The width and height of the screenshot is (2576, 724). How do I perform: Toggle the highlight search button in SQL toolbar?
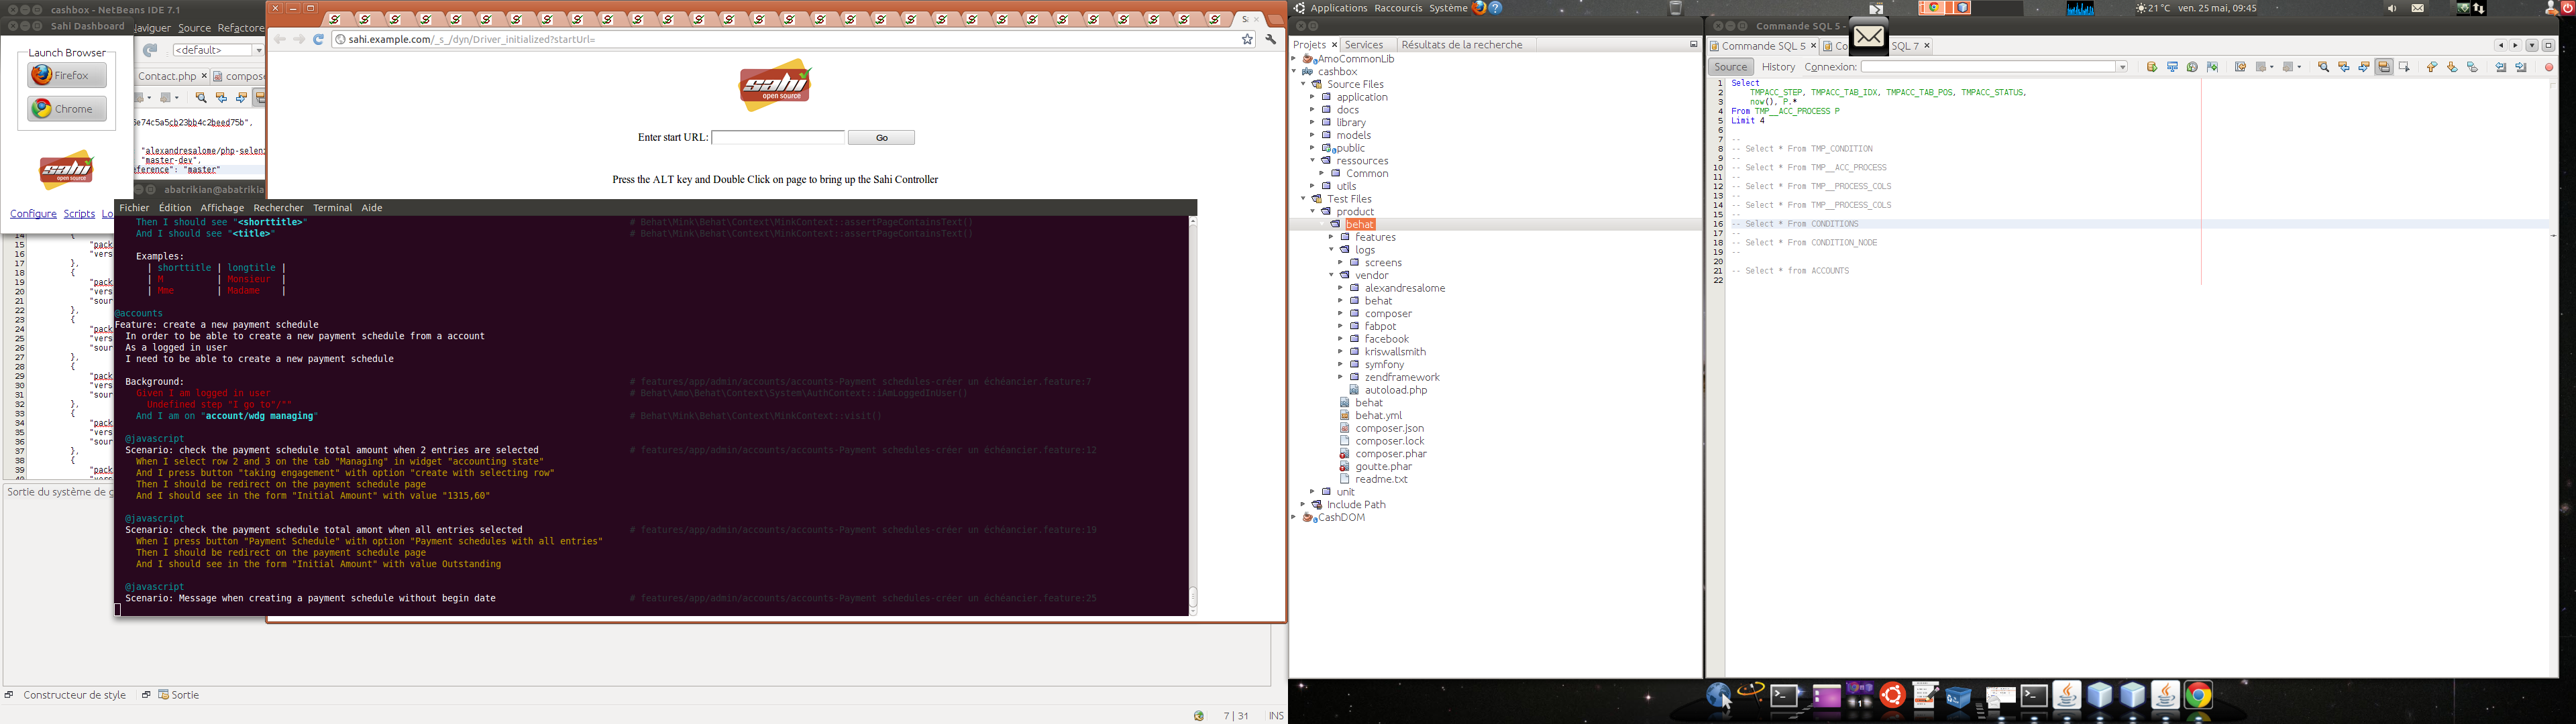(x=2384, y=67)
